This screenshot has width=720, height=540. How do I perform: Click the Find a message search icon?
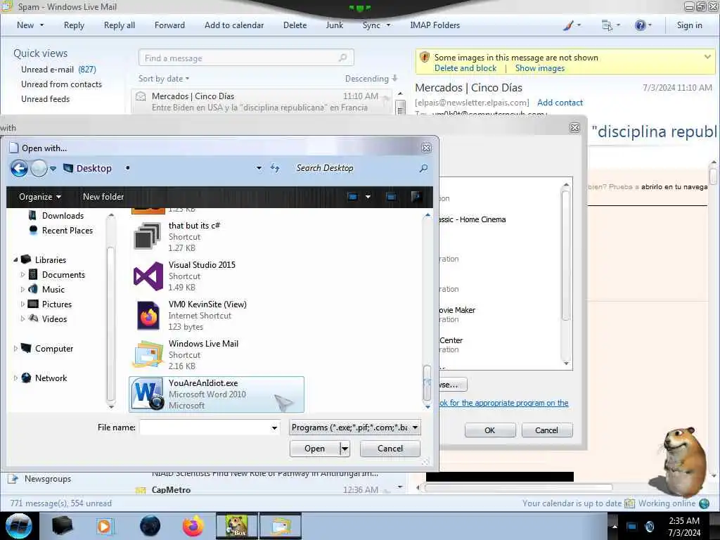tap(342, 58)
